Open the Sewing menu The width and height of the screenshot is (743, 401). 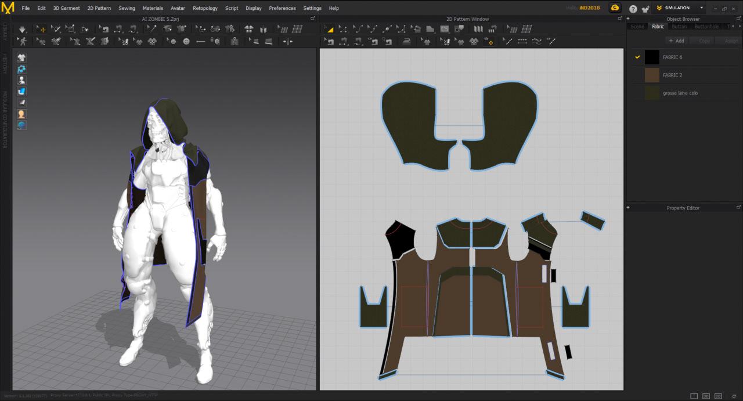click(127, 8)
